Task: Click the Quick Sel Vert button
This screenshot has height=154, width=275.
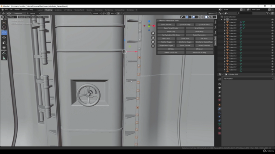Action: coord(166,25)
